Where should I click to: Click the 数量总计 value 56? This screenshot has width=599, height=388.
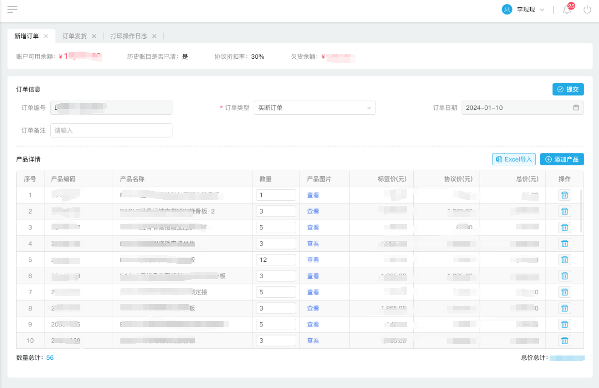pos(50,357)
